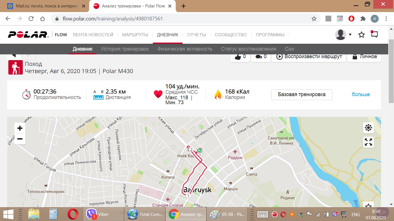Open map layer settings gear
The image size is (394, 221).
pyautogui.click(x=368, y=128)
